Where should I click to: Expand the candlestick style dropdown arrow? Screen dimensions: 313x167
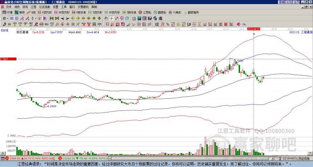[x=36, y=18]
